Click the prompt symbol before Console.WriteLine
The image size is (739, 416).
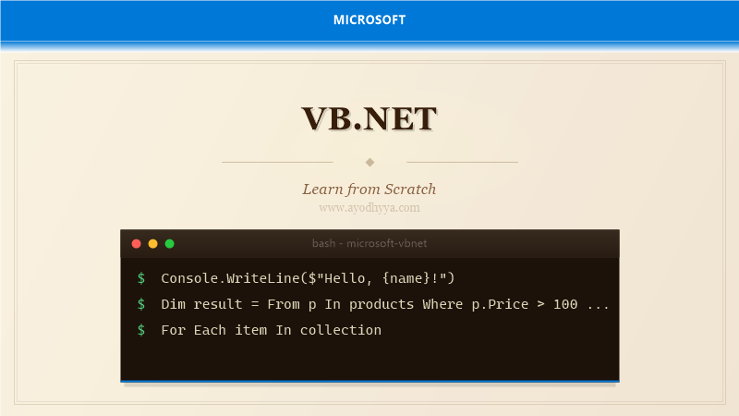click(141, 278)
